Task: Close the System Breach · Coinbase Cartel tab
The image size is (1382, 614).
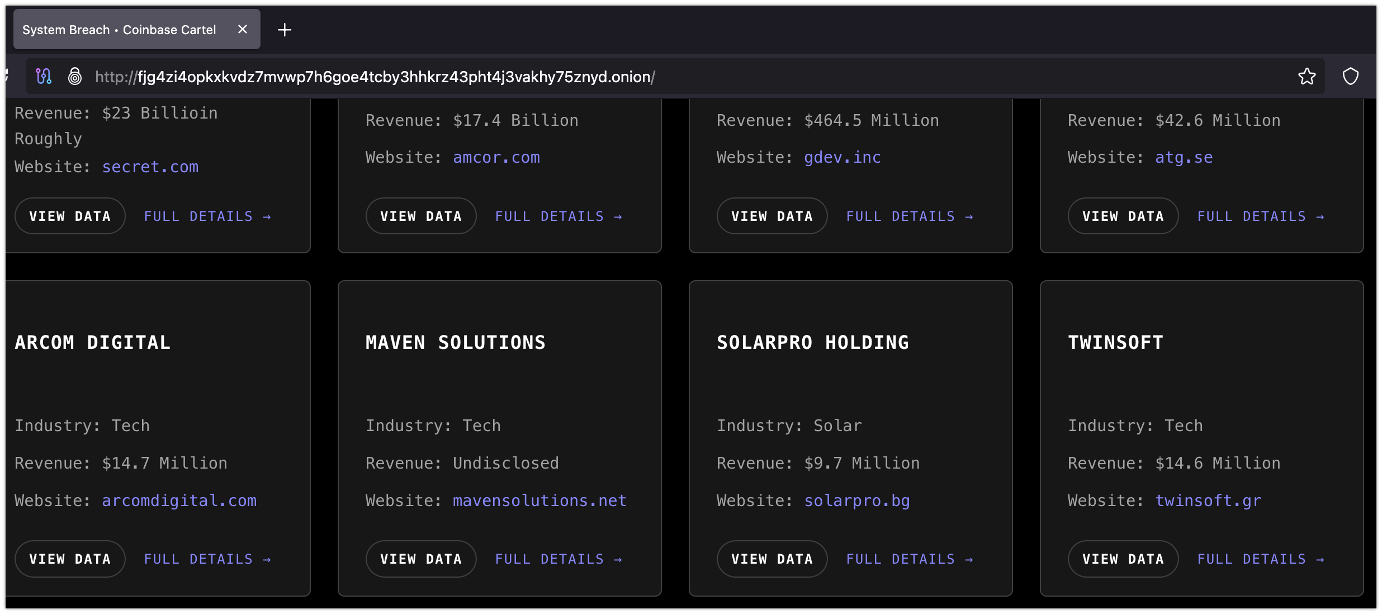Action: coord(242,29)
